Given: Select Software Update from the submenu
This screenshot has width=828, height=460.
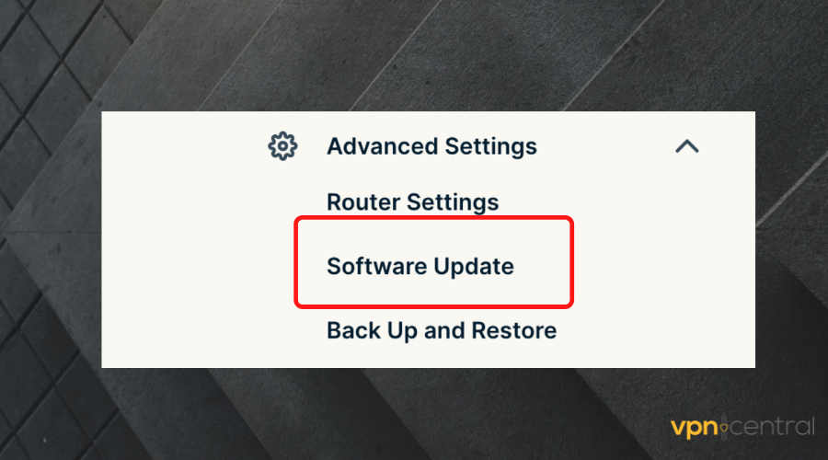Looking at the screenshot, I should click(420, 266).
